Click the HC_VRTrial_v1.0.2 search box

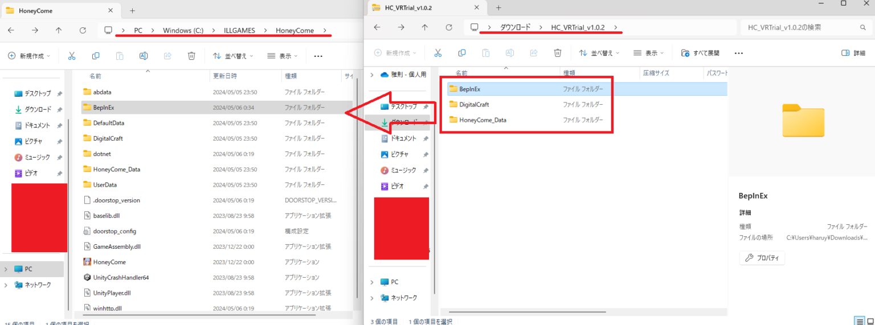[x=800, y=27]
